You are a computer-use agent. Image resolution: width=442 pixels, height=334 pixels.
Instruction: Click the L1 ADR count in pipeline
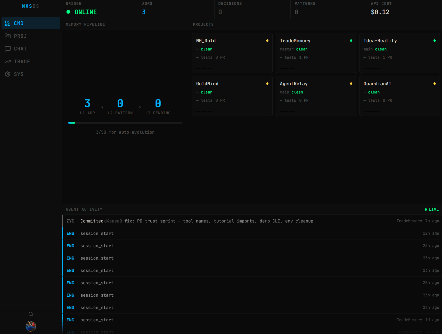tap(87, 104)
